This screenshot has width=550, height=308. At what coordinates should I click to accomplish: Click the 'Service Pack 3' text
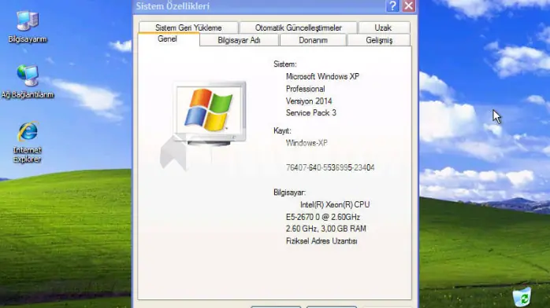pos(310,113)
